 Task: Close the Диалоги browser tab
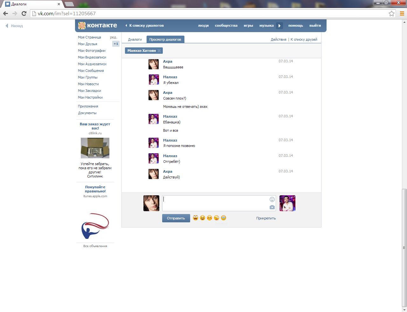coord(59,4)
